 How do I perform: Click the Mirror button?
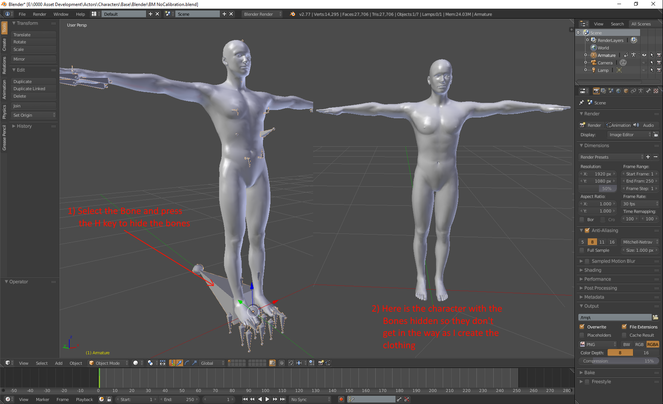point(34,59)
